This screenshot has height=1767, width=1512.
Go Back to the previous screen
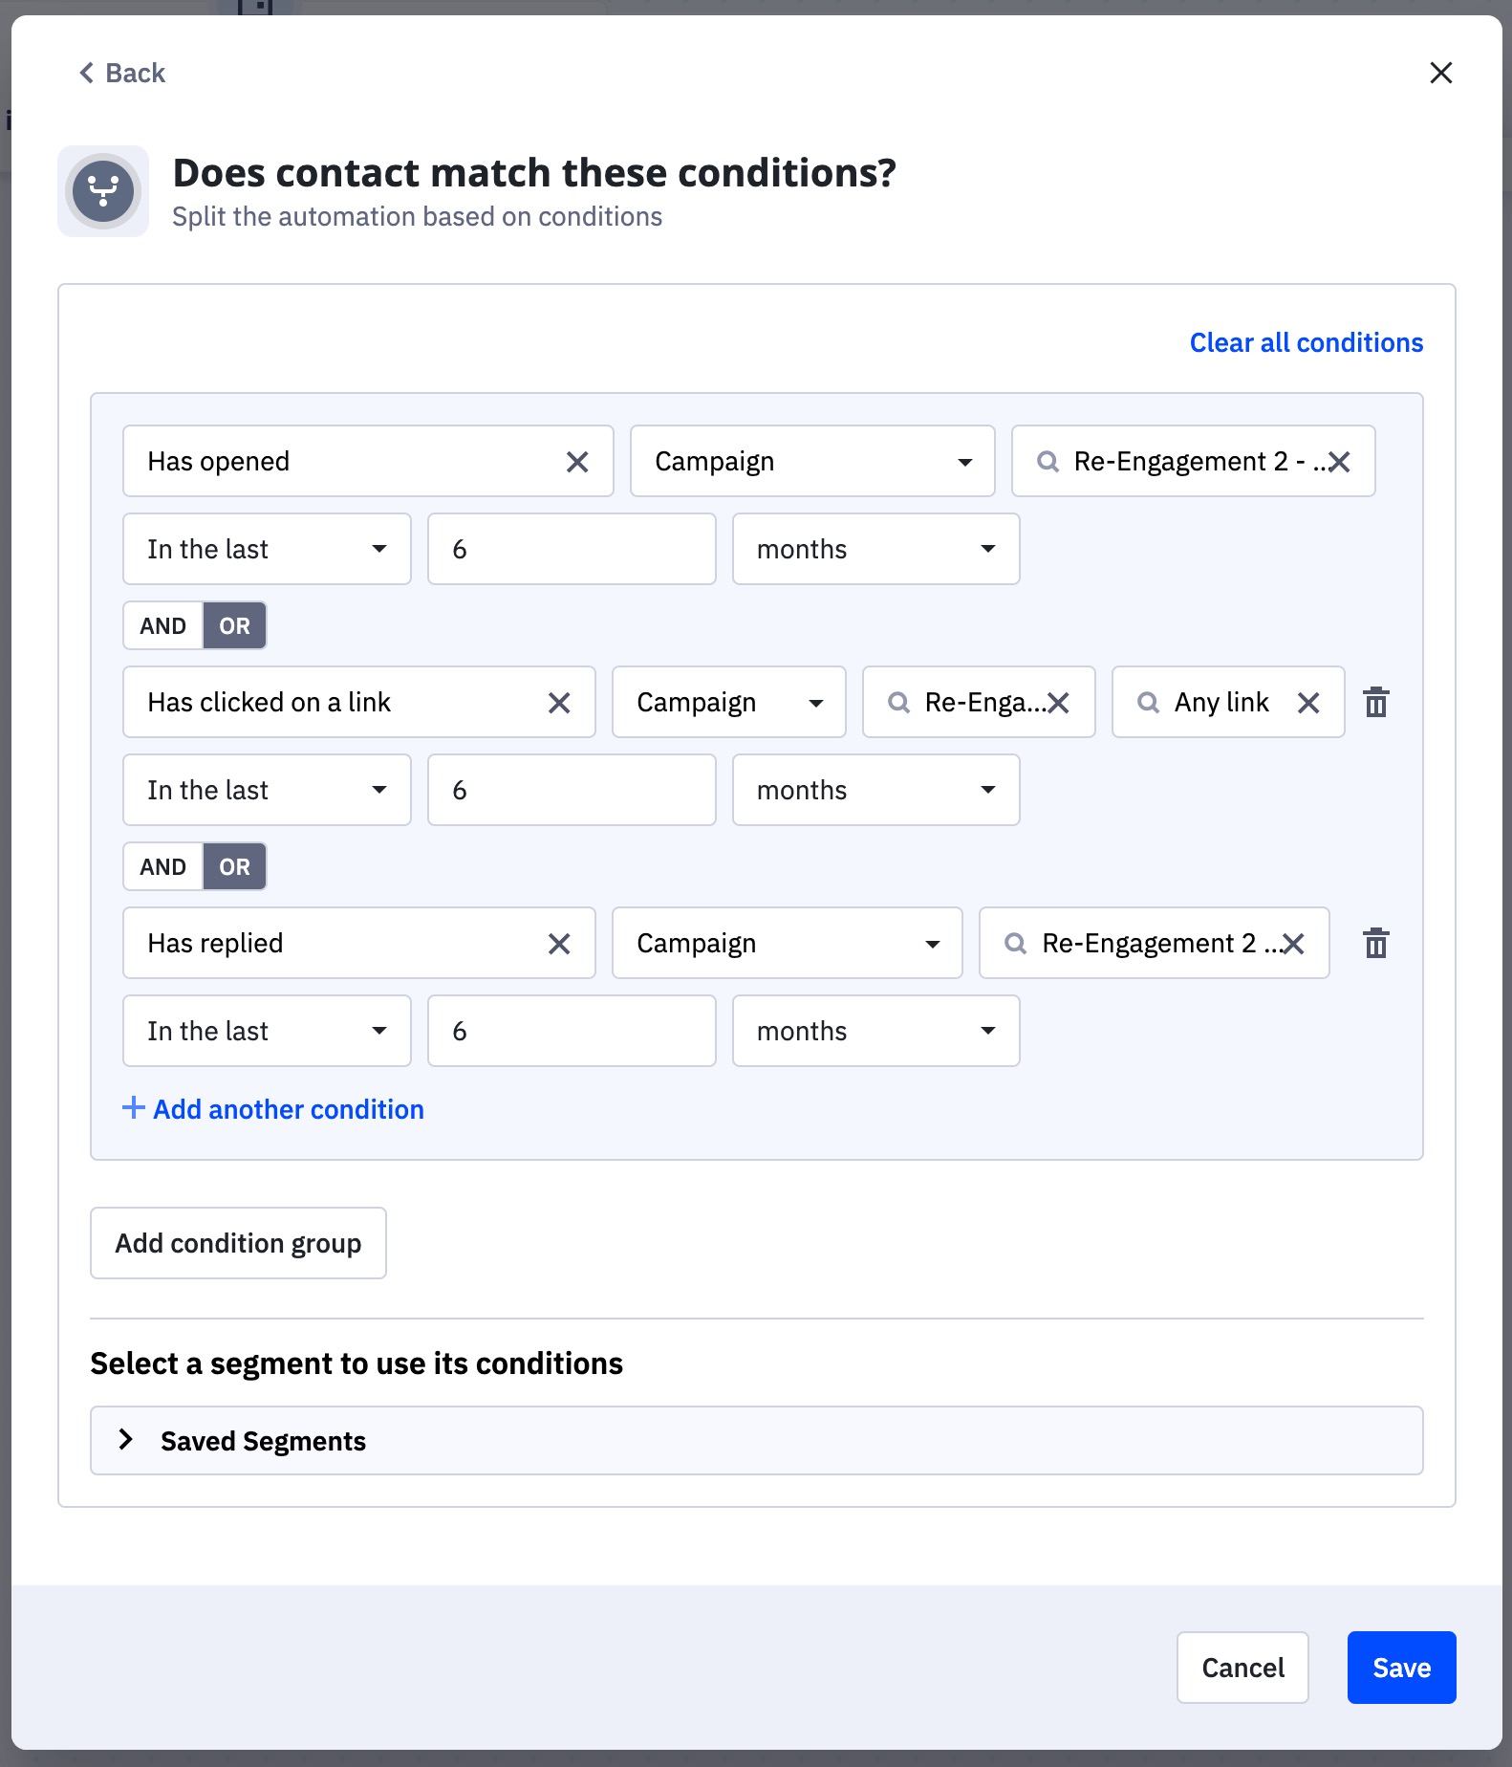click(119, 72)
